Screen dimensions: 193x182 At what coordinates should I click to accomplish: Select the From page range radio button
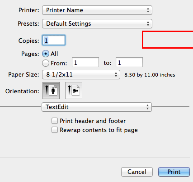(x=46, y=63)
